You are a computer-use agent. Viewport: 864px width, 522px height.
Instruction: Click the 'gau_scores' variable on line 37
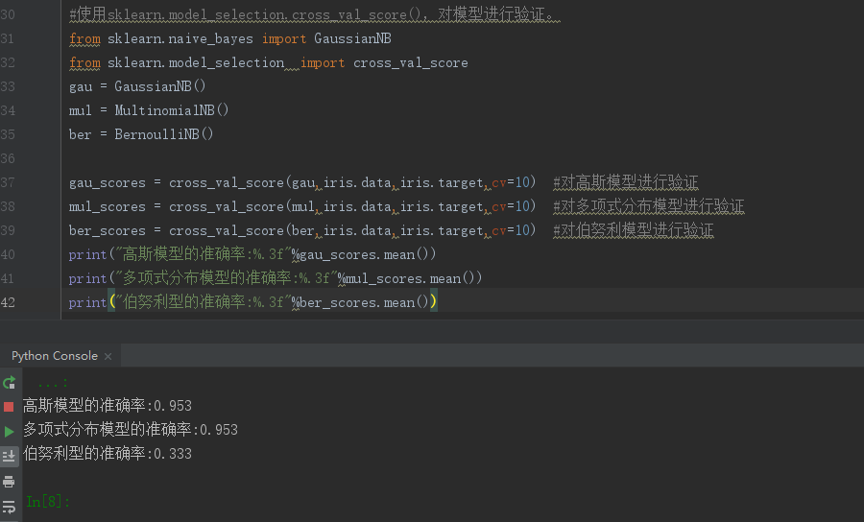tap(108, 183)
